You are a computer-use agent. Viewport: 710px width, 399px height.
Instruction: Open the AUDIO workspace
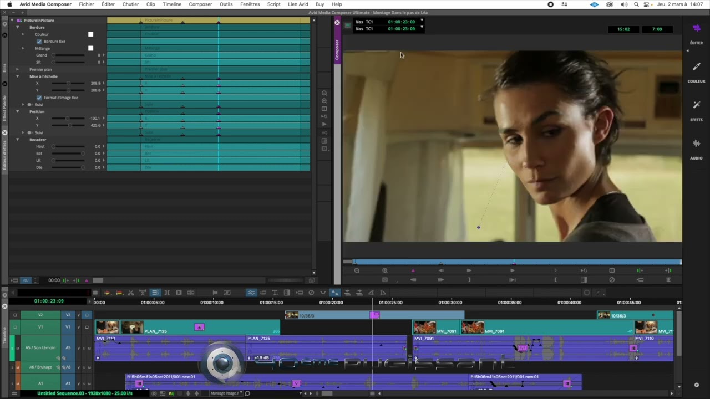[x=696, y=144]
